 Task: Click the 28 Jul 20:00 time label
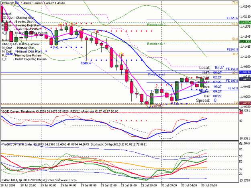tap(29, 185)
